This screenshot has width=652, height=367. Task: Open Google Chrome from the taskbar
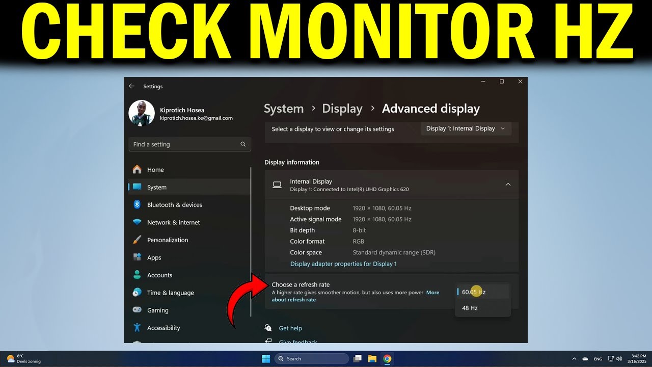pyautogui.click(x=387, y=359)
